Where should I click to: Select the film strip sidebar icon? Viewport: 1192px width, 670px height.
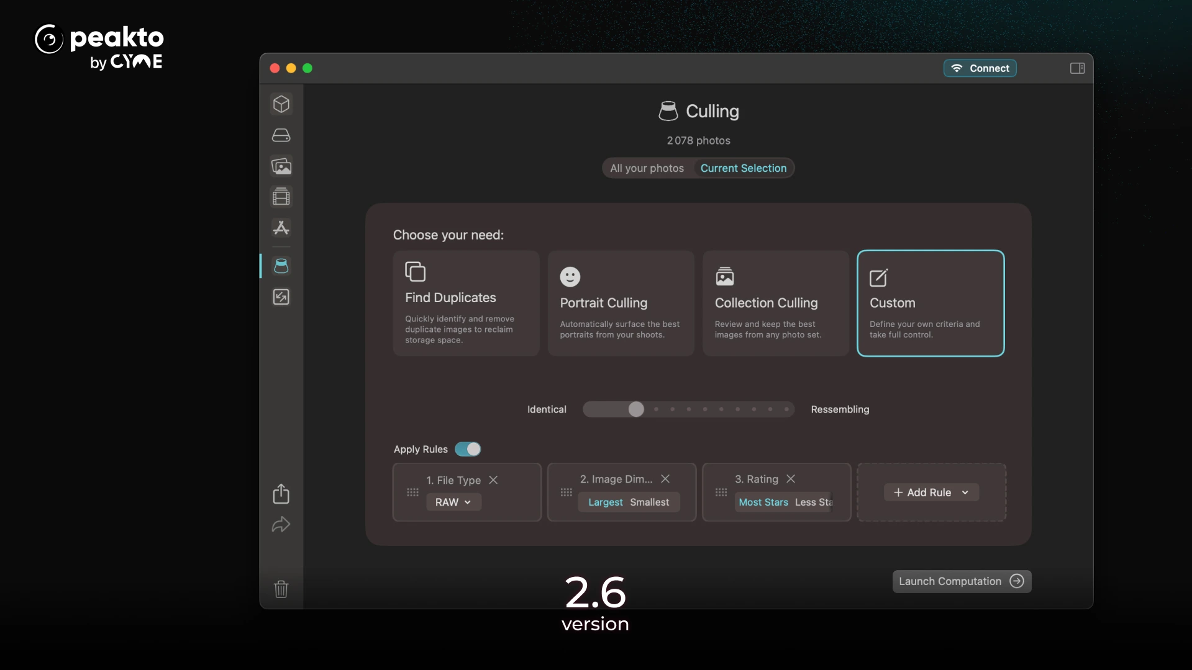point(281,197)
